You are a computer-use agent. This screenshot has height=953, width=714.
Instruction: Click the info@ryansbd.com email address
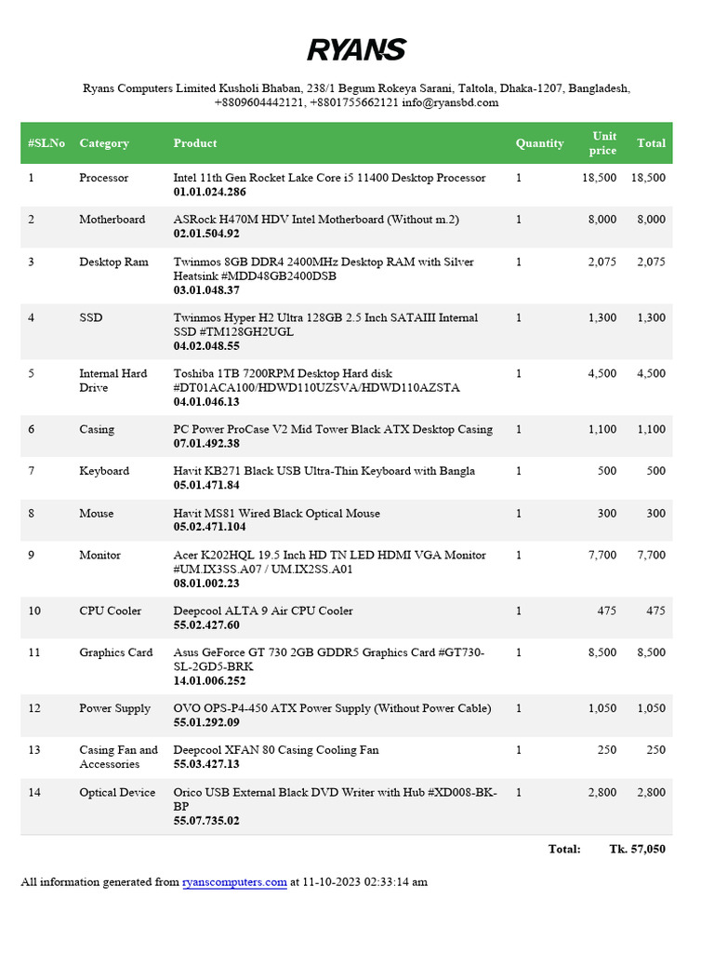[x=450, y=102]
